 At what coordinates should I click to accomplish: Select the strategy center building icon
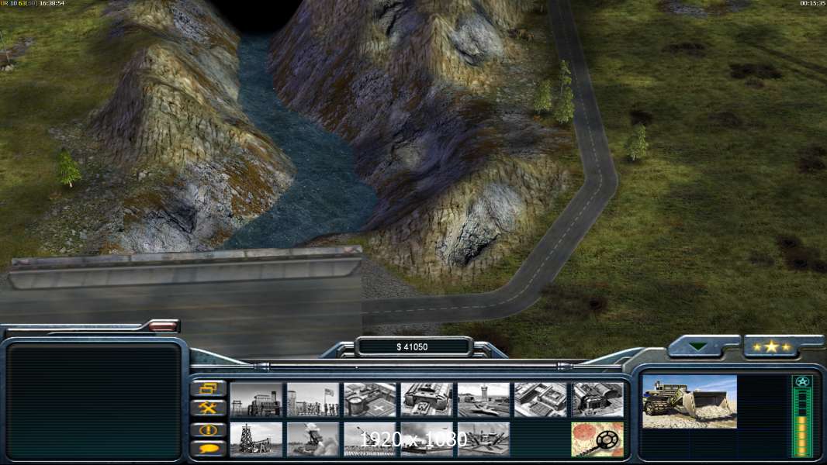541,399
